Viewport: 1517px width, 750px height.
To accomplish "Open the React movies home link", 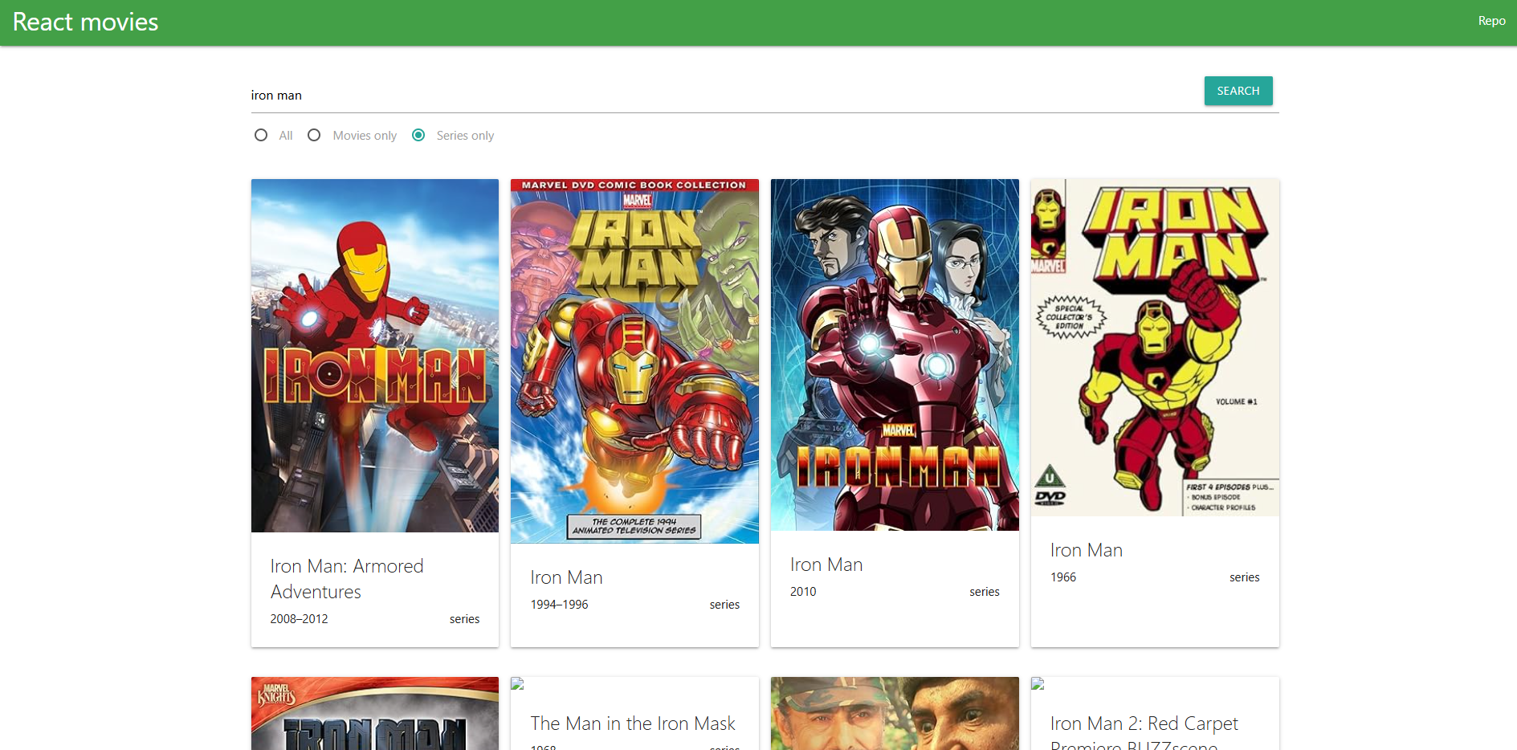I will (86, 22).
